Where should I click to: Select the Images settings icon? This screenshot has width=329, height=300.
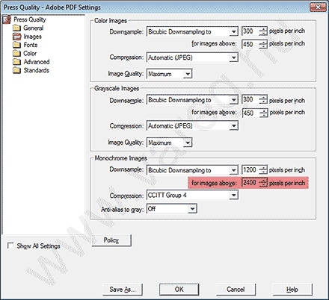(x=16, y=37)
